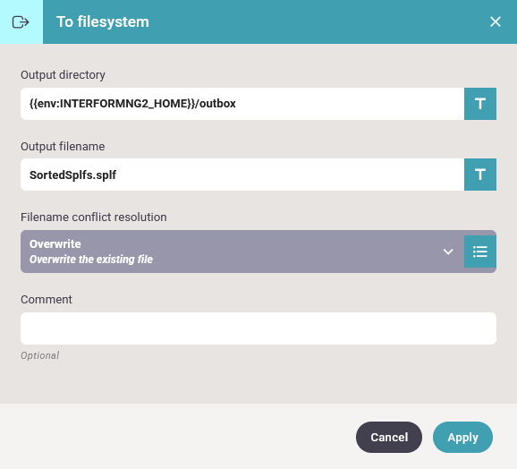Focus the Output directory input field
Image resolution: width=517 pixels, height=469 pixels.
click(242, 104)
